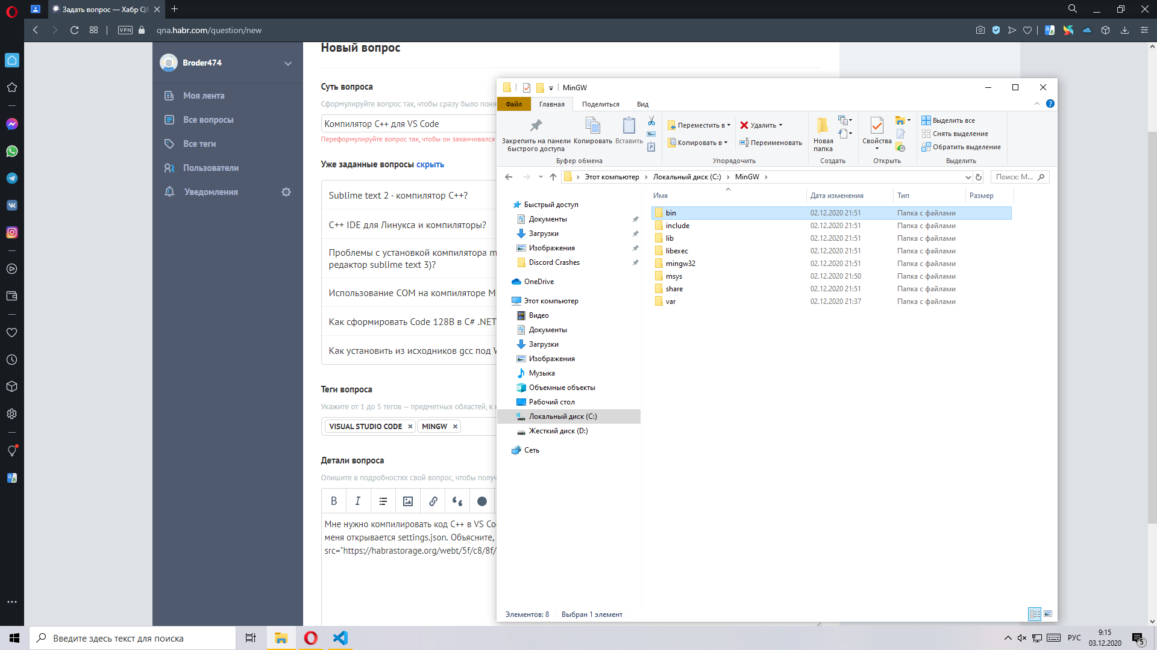Image resolution: width=1157 pixels, height=650 pixels.
Task: Expand the address bar history dropdown
Action: coord(968,177)
